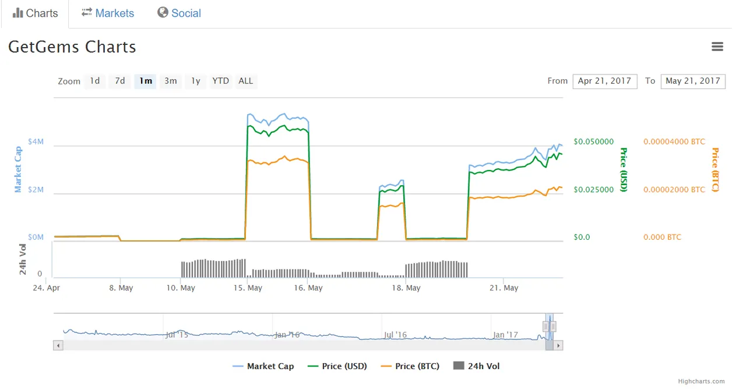Viewport: 746px width, 390px height.
Task: Click the navigator right range handle
Action: click(553, 327)
